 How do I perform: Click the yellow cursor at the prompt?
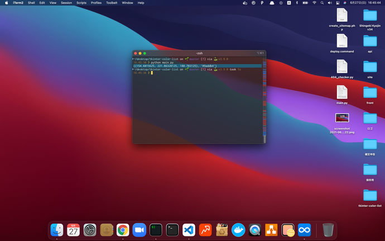click(x=152, y=73)
